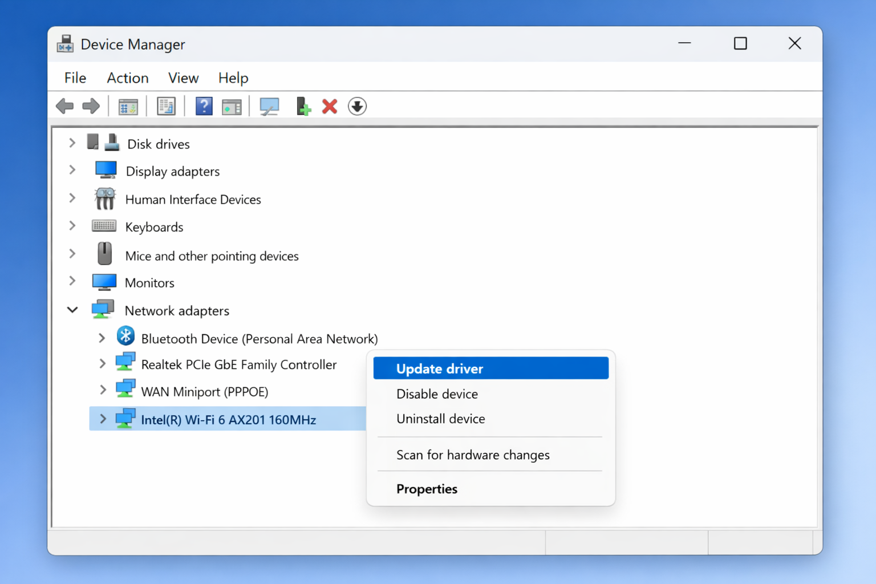The image size is (876, 584).
Task: Collapse the Network adapters category
Action: [x=72, y=310]
